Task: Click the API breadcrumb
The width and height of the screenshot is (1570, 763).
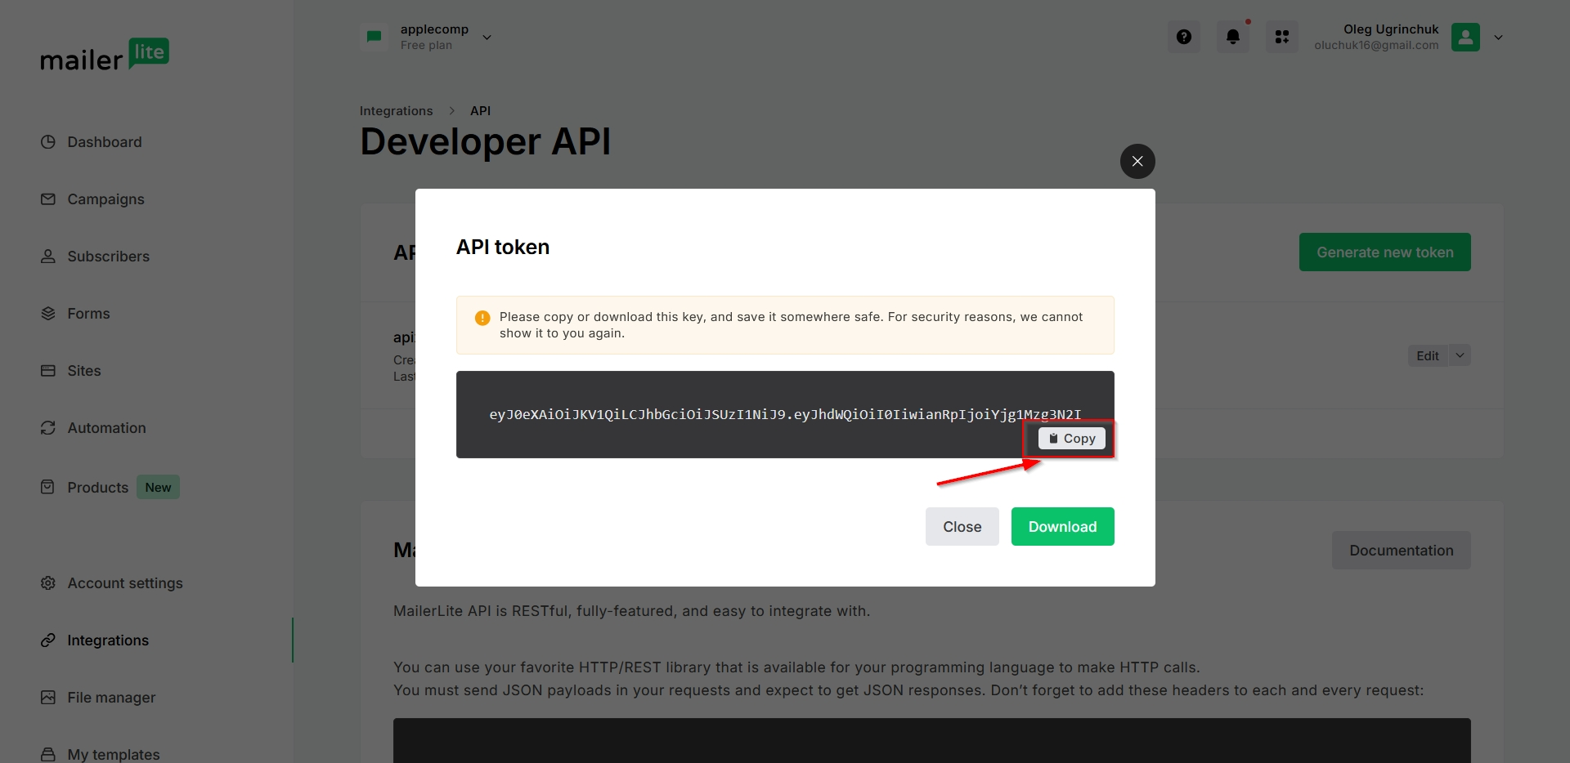Action: (x=480, y=111)
